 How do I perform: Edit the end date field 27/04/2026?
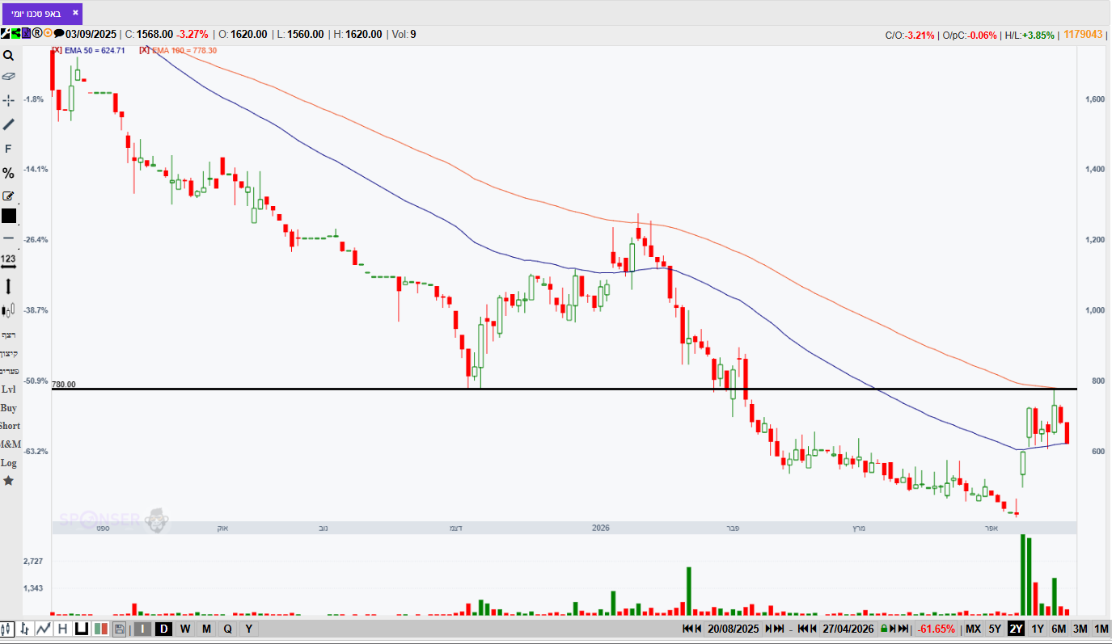coord(848,629)
